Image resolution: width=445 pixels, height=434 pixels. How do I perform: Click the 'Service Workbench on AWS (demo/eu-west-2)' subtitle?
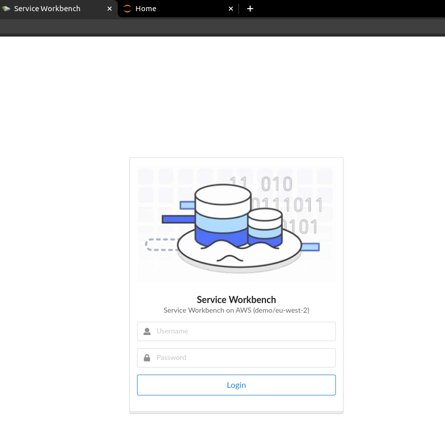coord(236,310)
